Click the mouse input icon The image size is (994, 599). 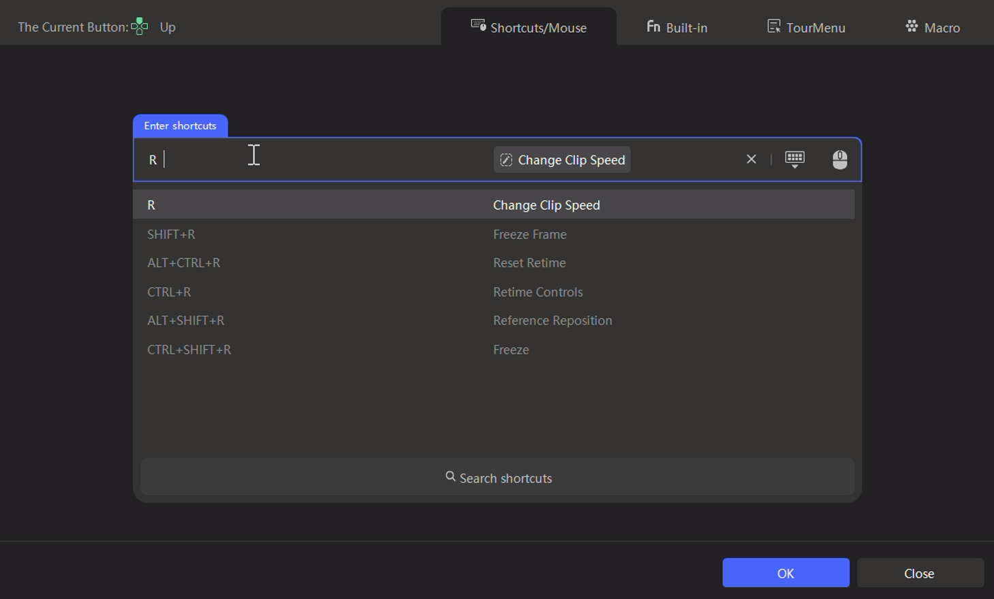(839, 159)
